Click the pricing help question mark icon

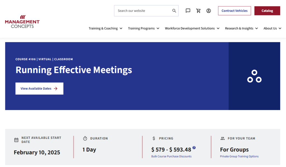(194, 148)
